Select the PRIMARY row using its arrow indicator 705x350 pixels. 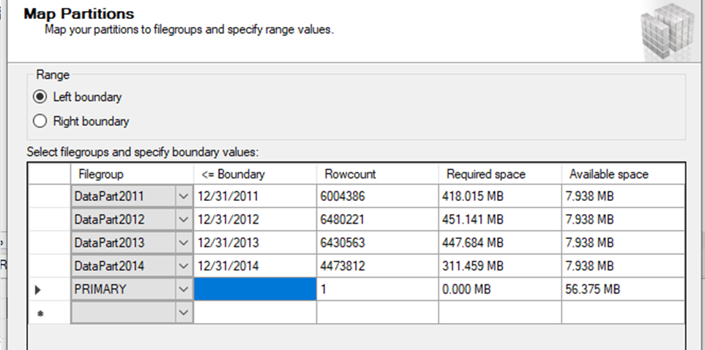39,290
